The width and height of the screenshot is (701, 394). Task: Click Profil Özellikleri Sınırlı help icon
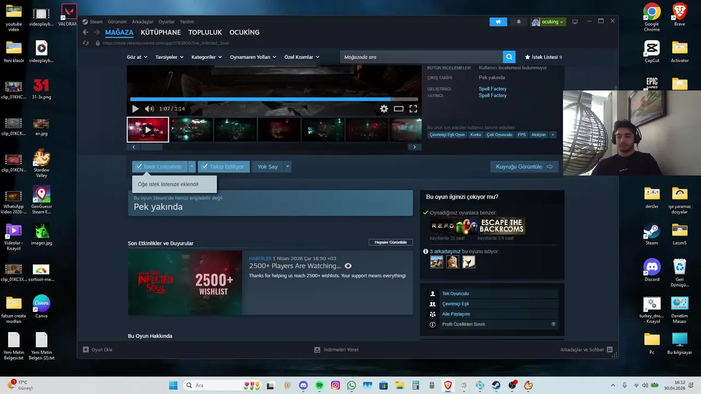(x=553, y=325)
